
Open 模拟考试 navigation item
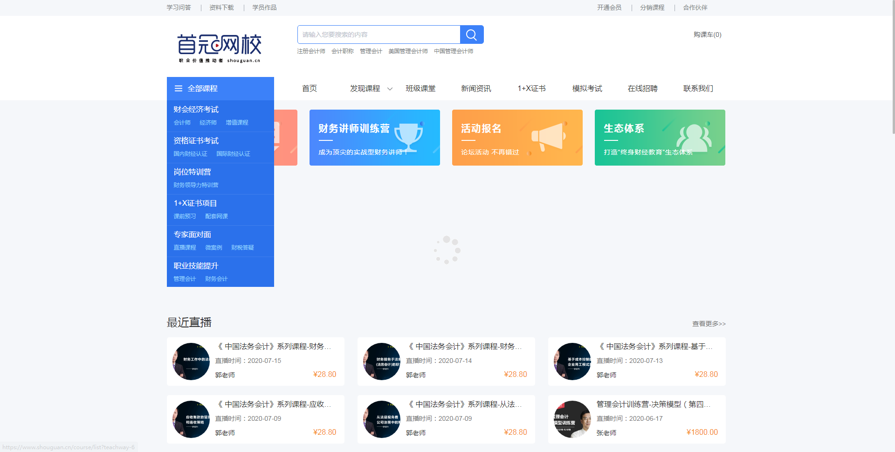(587, 89)
